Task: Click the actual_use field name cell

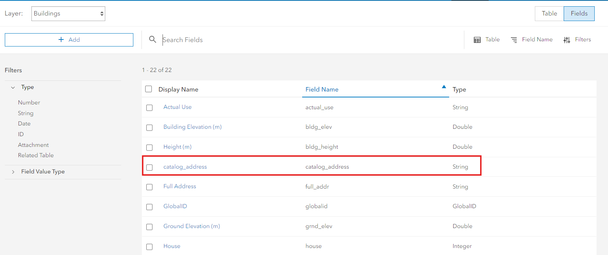Action: pos(319,107)
